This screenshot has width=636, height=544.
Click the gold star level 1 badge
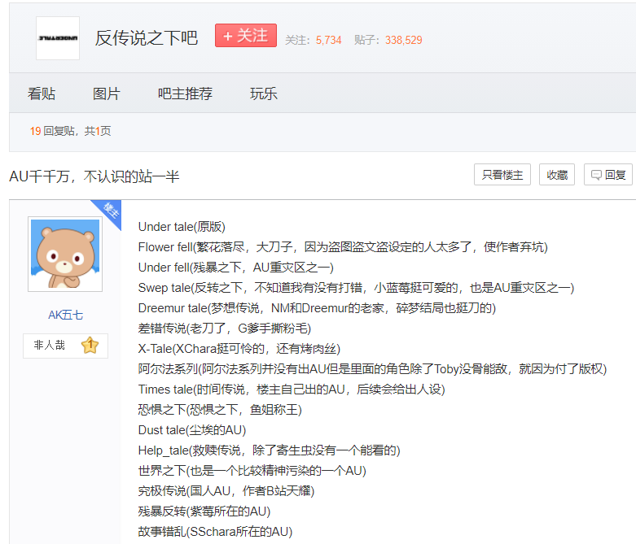[90, 346]
